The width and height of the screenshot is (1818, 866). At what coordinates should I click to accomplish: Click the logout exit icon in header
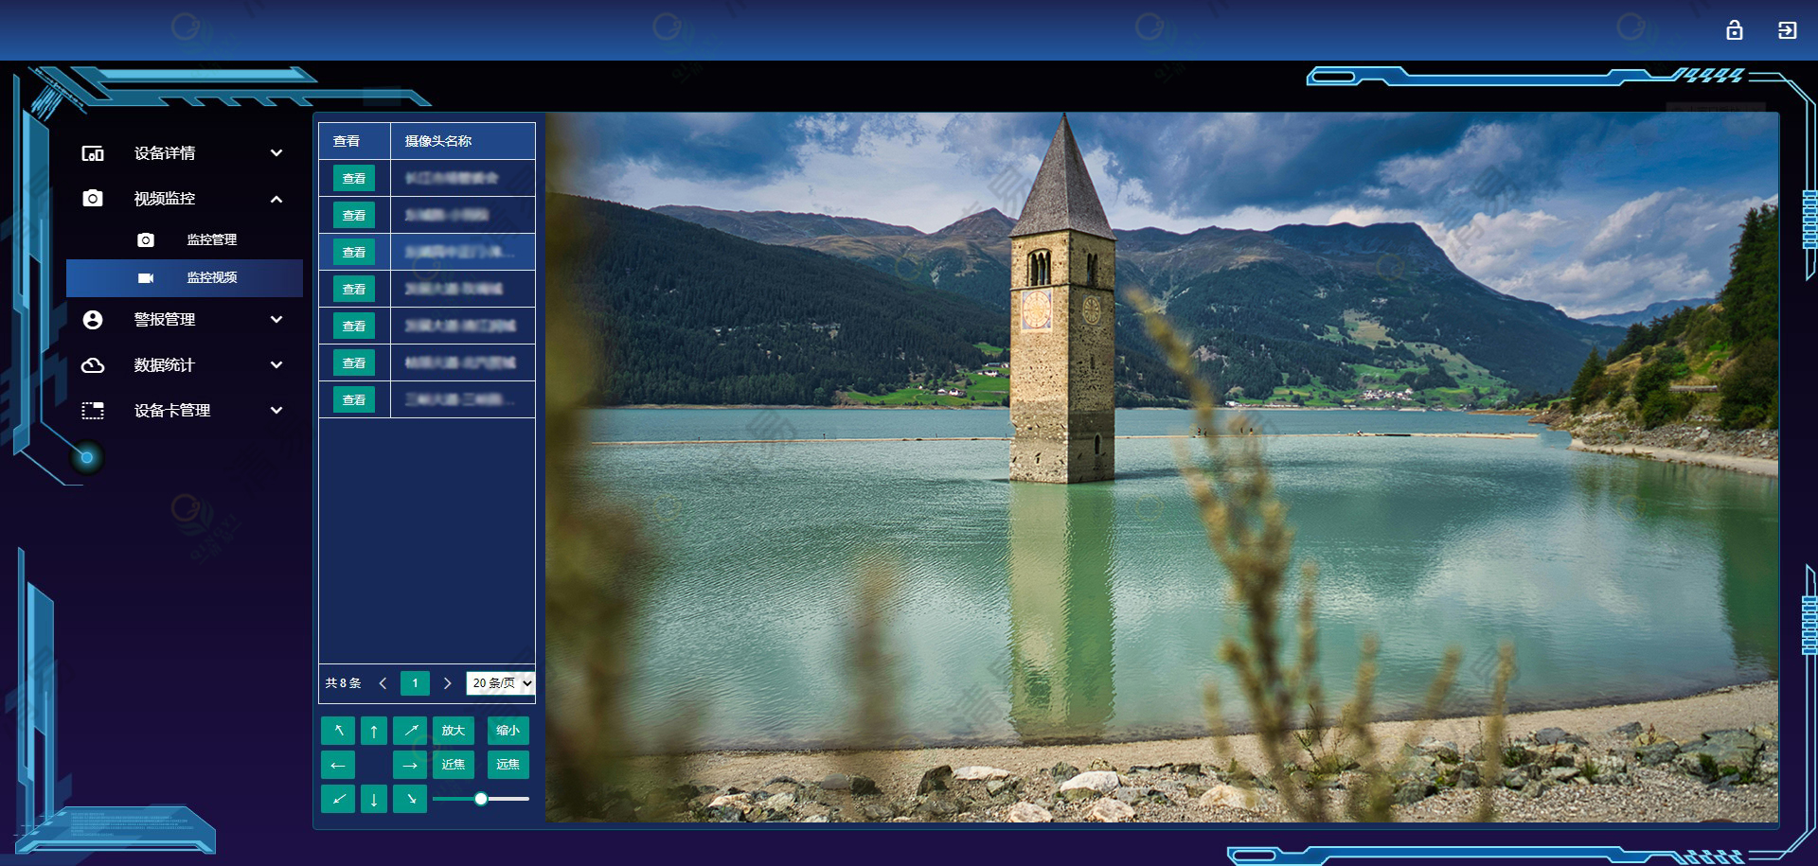pos(1787,30)
